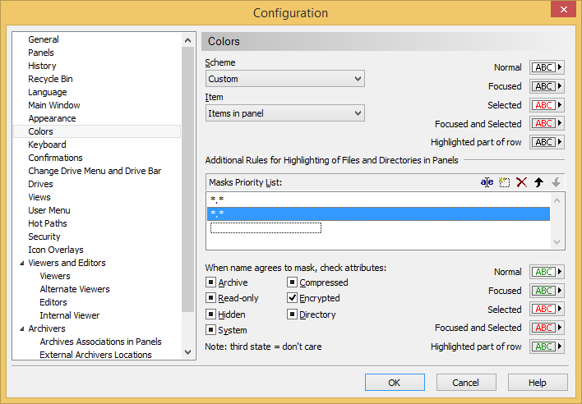Open the Scheme dropdown showing Custom

click(284, 79)
